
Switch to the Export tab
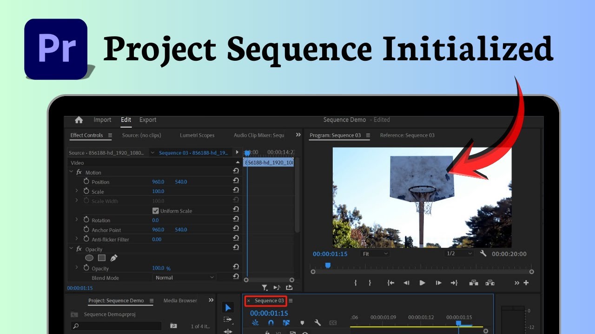pos(148,120)
